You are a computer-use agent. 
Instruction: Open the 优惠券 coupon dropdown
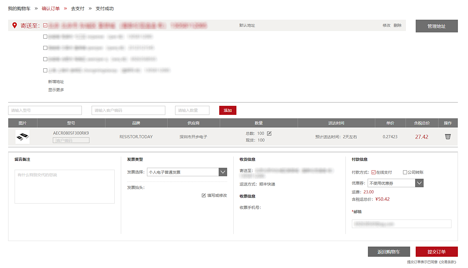[x=419, y=183]
